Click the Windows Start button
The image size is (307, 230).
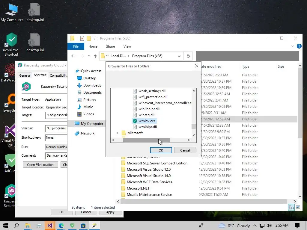[x=5, y=226]
